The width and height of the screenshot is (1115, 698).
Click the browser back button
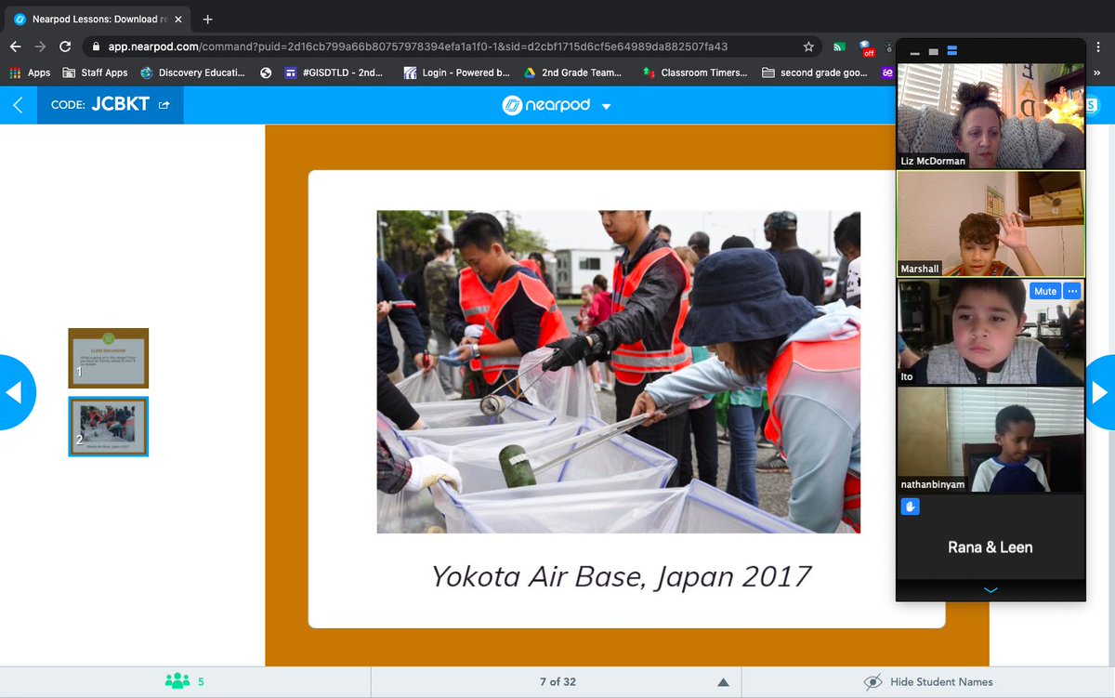pyautogui.click(x=16, y=46)
